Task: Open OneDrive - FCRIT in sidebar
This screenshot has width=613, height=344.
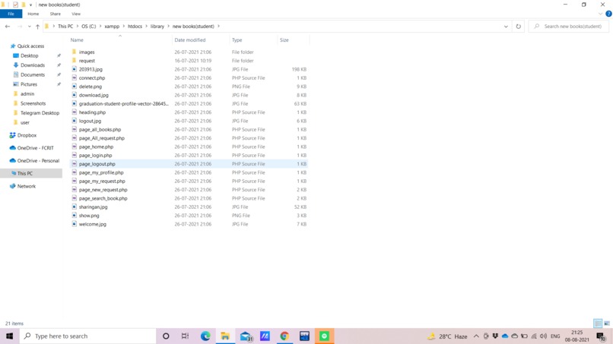Action: [35, 148]
